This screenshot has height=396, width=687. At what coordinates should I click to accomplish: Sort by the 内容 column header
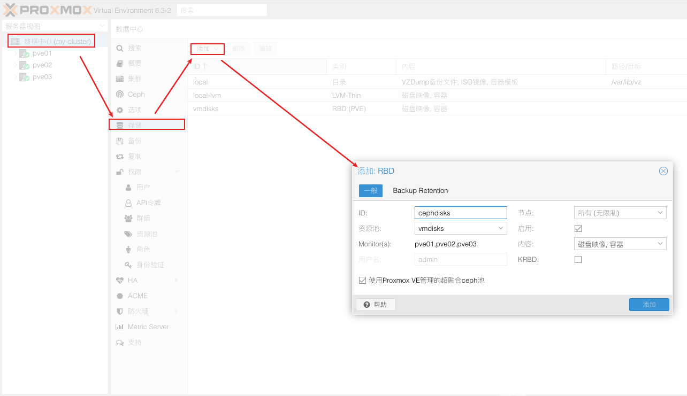tap(501, 67)
